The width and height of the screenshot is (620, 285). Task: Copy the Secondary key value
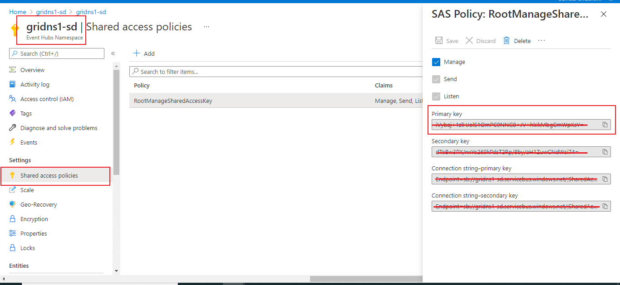coord(605,152)
